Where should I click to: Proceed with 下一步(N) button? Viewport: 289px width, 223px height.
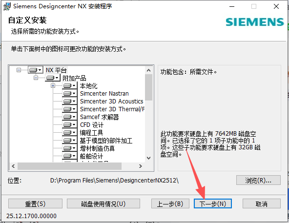tap(213, 203)
